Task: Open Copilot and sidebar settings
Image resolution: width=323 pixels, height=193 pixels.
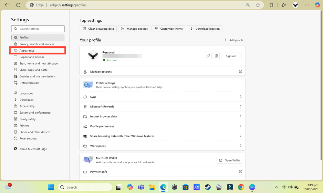Action: click(x=38, y=57)
